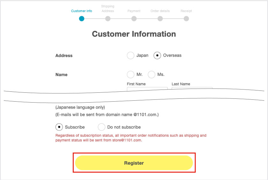The width and height of the screenshot is (268, 180).
Task: Select Do not subscribe option
Action: click(101, 127)
